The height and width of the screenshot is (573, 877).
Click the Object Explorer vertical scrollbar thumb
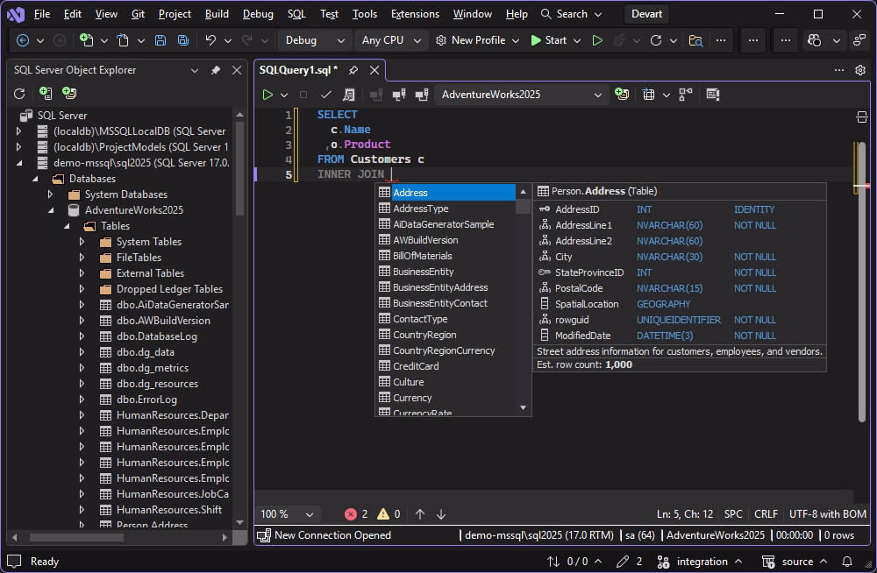click(240, 167)
